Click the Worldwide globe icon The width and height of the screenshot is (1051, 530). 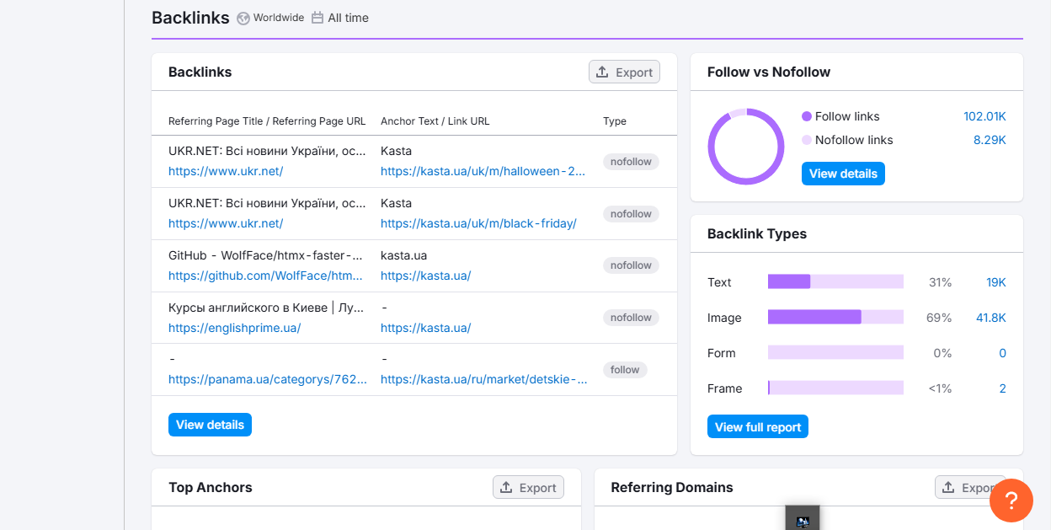[243, 18]
